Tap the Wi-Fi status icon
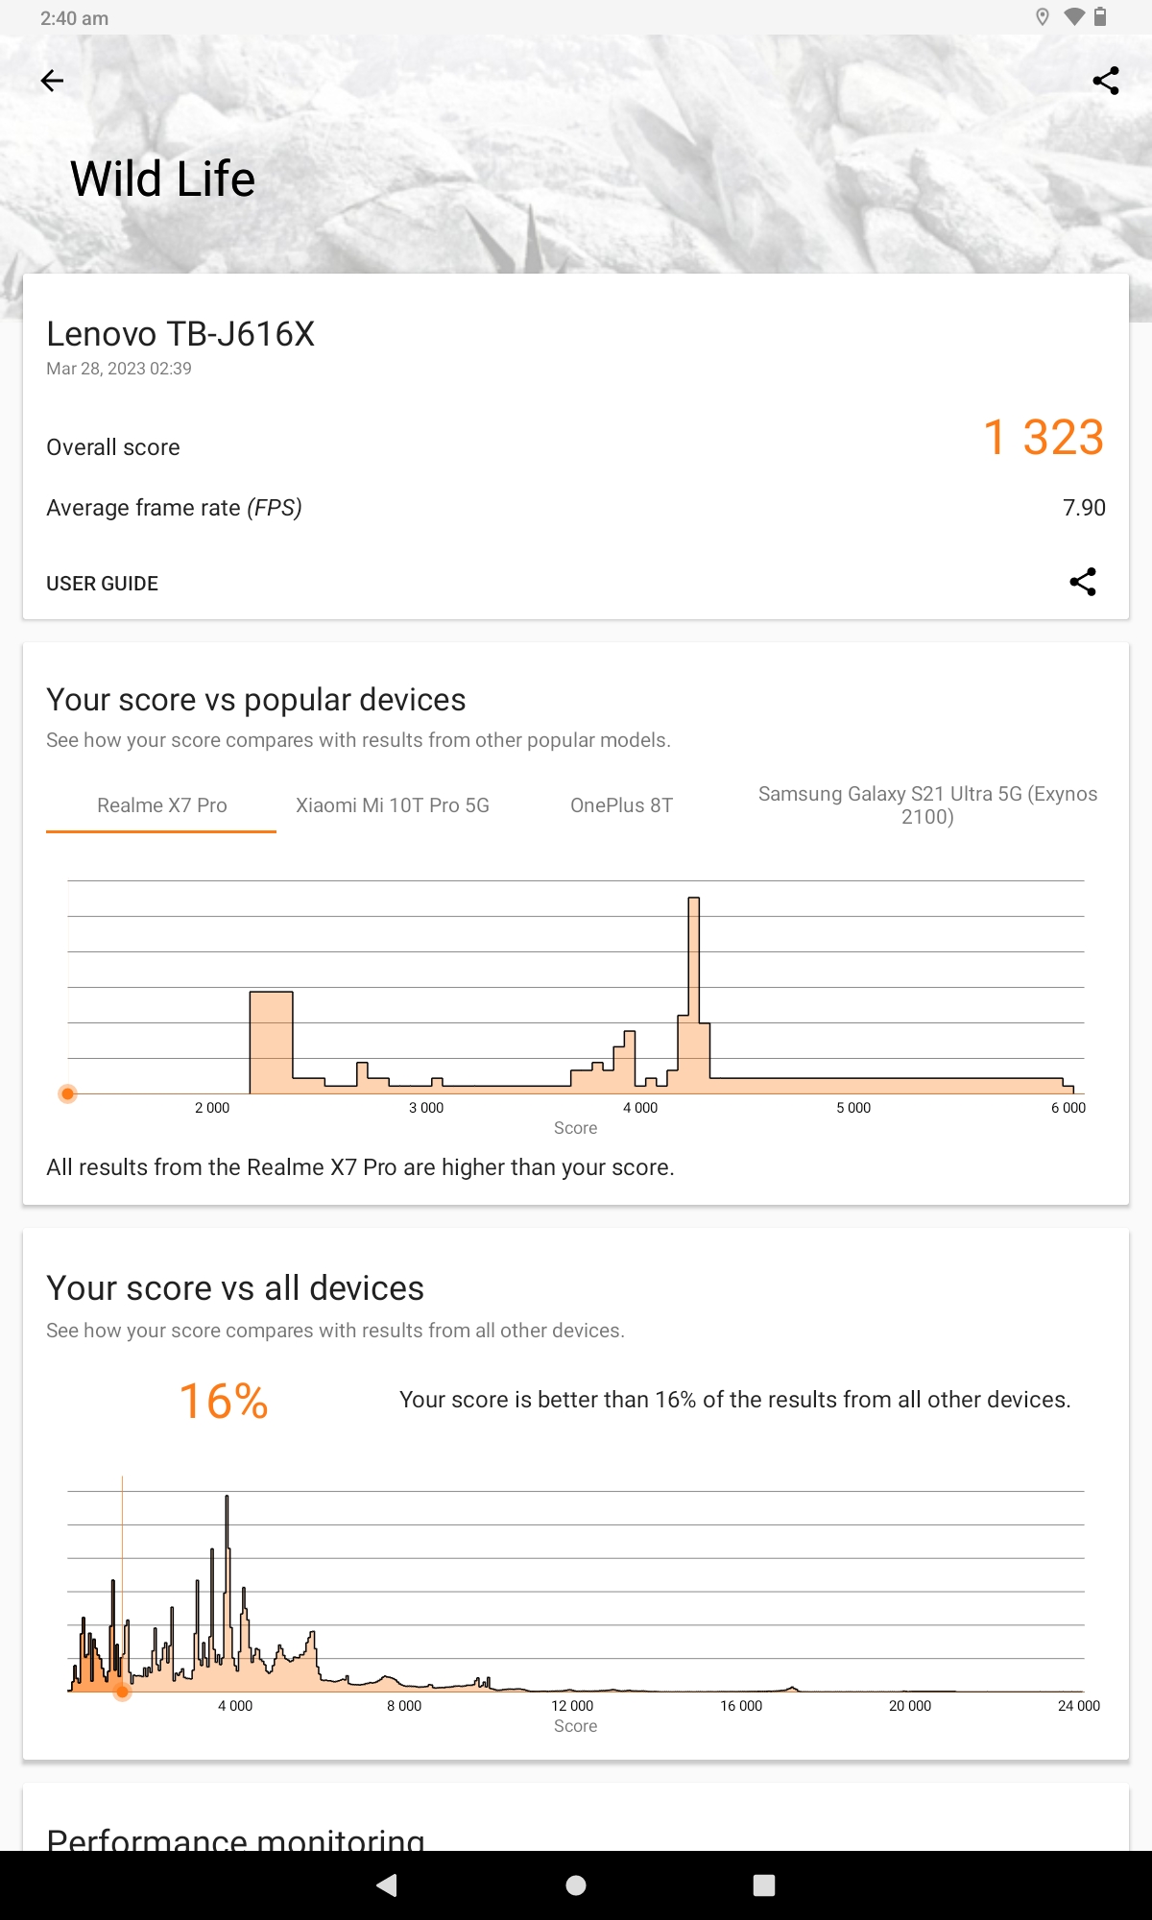Screen dimensions: 1152x1920 (x=1074, y=17)
